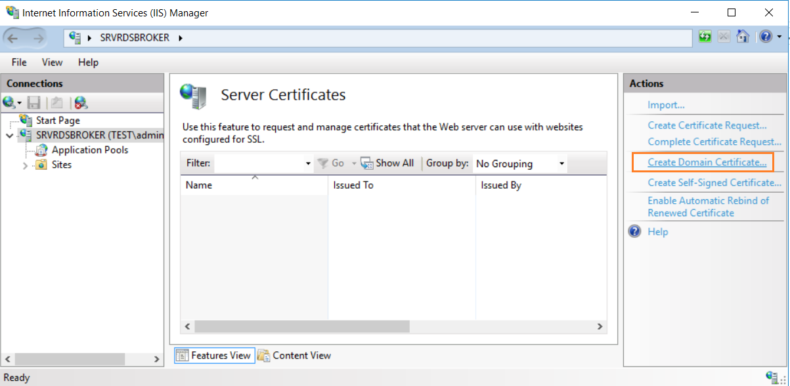Switch to Features View tab
This screenshot has height=386, width=790.
[x=213, y=355]
